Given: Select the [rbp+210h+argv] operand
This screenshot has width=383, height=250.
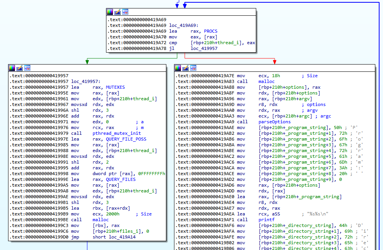Looking at the screenshot, I should pyautogui.click(x=292, y=99).
